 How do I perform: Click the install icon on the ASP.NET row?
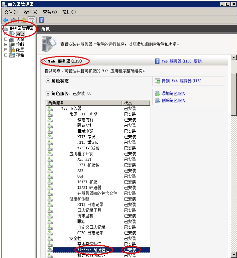pyautogui.click(x=50, y=159)
